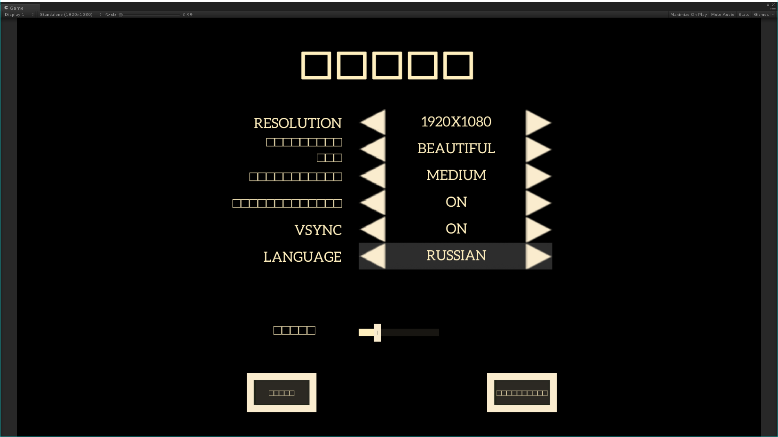Click left arrow next to MEDIUM value
The image size is (778, 437).
tap(373, 176)
